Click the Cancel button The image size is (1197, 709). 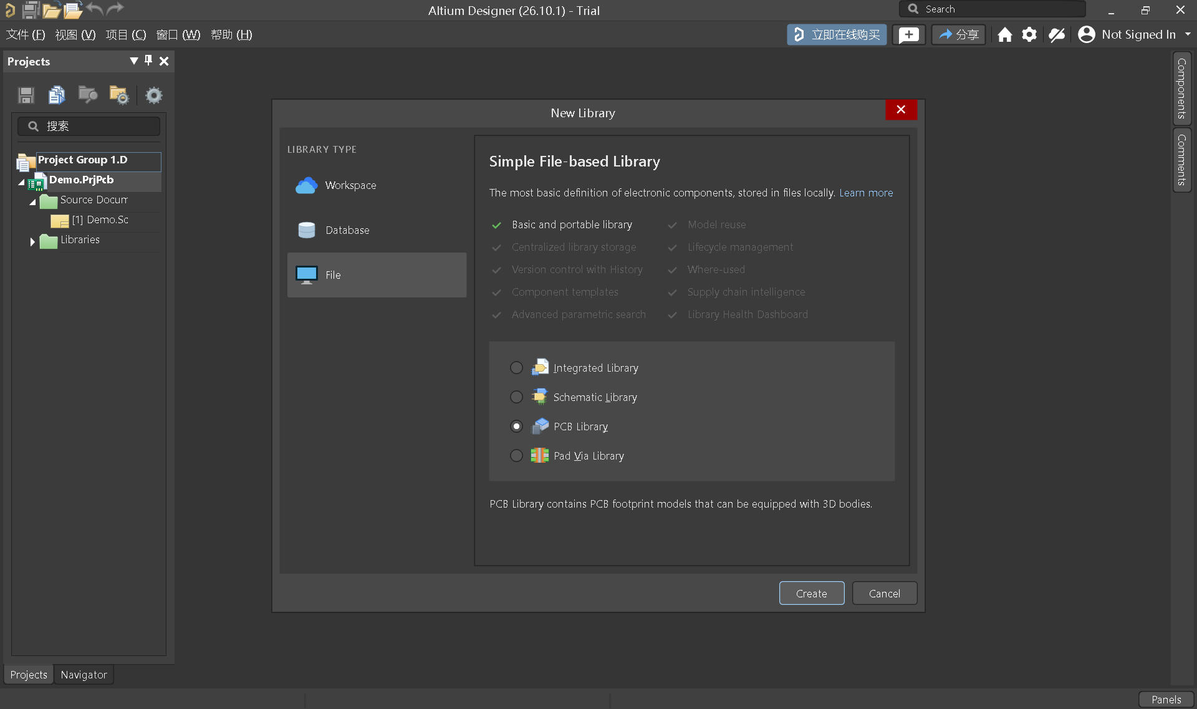(885, 594)
